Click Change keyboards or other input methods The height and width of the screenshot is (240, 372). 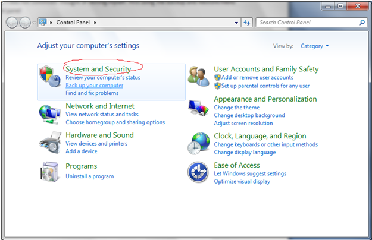(x=265, y=144)
